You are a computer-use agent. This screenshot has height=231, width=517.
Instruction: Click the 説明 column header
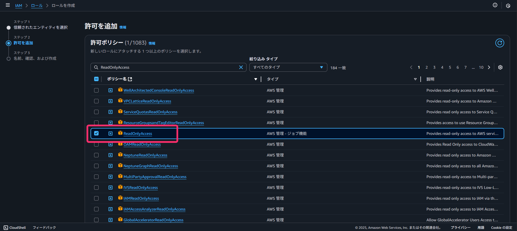point(430,79)
